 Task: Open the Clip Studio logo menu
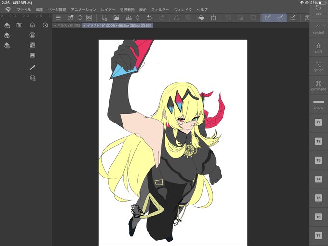tap(8, 10)
